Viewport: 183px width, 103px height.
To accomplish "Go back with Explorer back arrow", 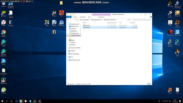I will pyautogui.click(x=68, y=20).
